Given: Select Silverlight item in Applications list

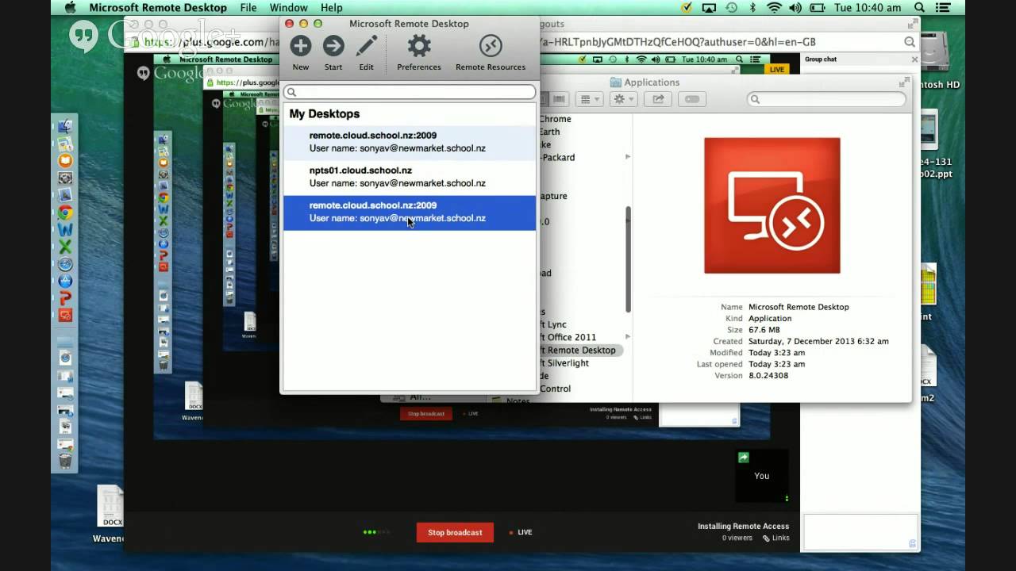Looking at the screenshot, I should coord(564,362).
